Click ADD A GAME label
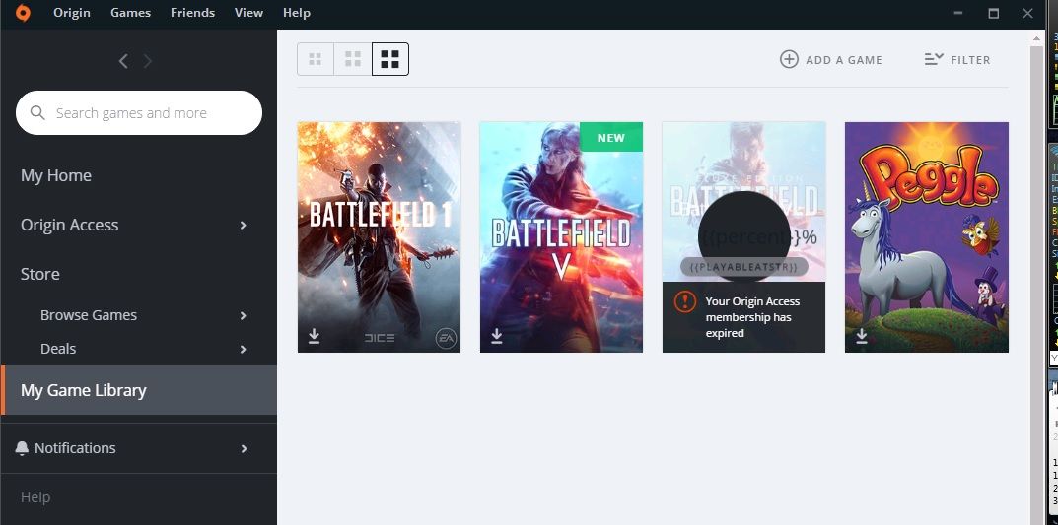The width and height of the screenshot is (1058, 525). point(844,60)
